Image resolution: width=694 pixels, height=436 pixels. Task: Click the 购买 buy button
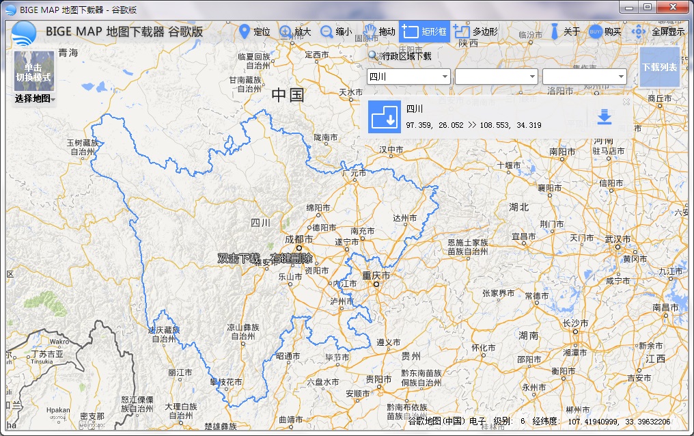pos(605,31)
